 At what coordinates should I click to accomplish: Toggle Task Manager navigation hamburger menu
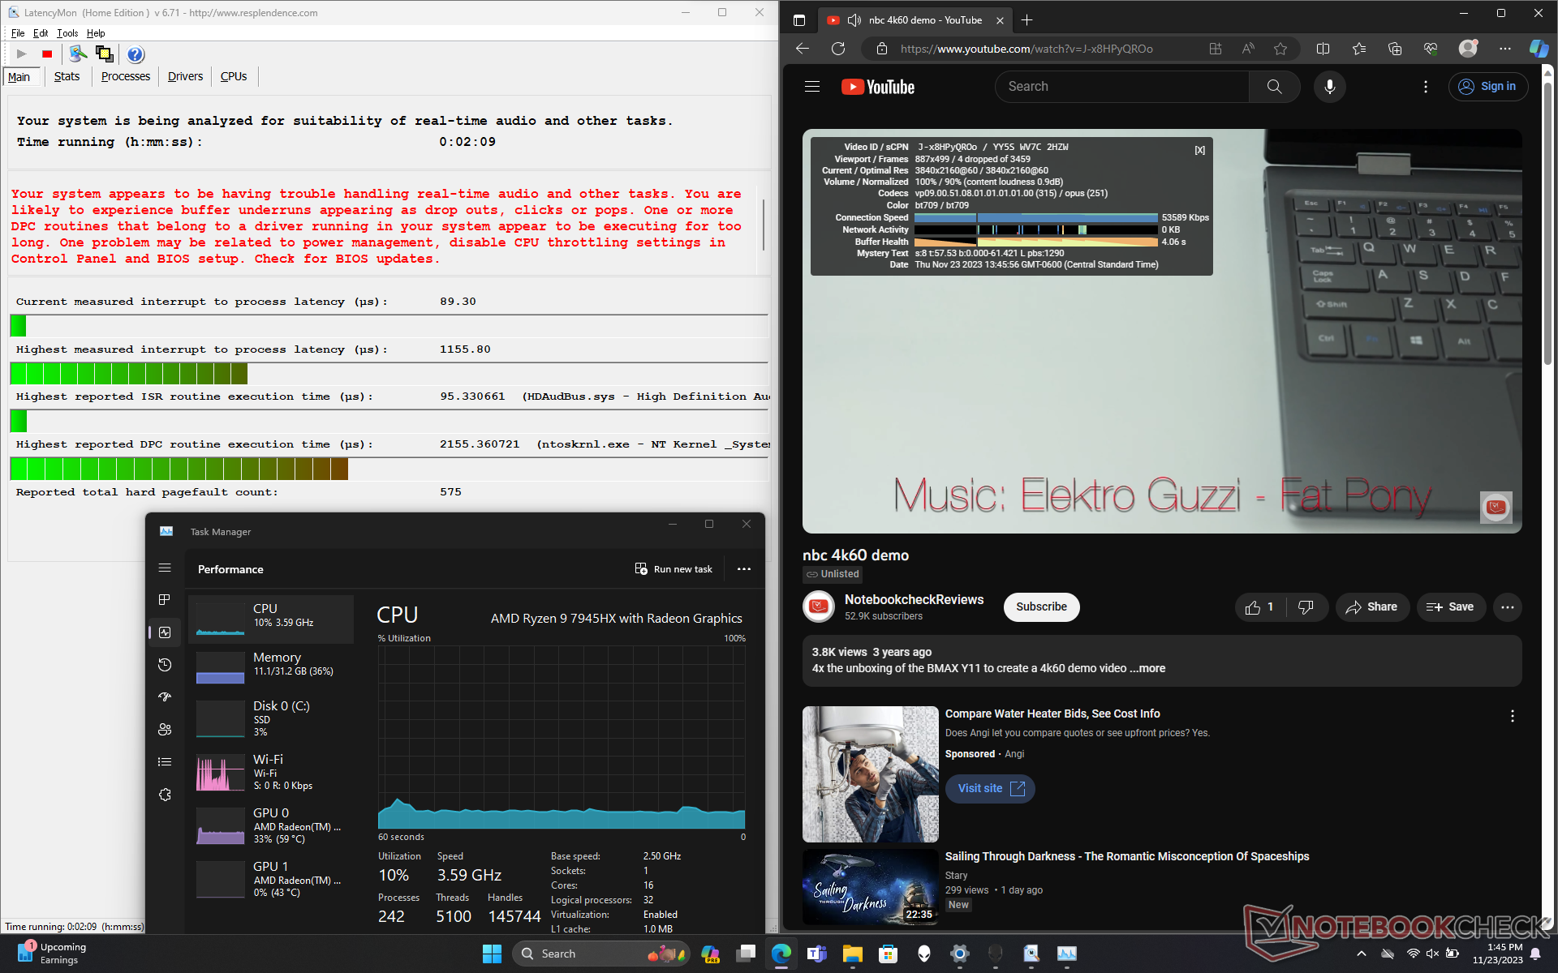tap(165, 568)
